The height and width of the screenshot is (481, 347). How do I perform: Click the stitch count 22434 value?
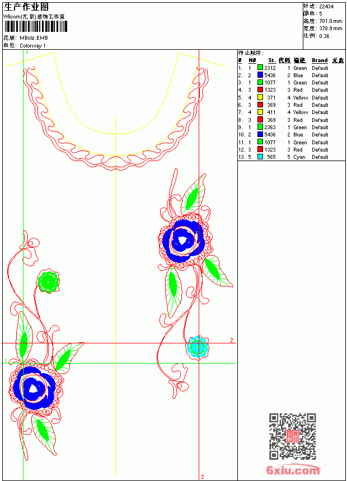point(326,7)
